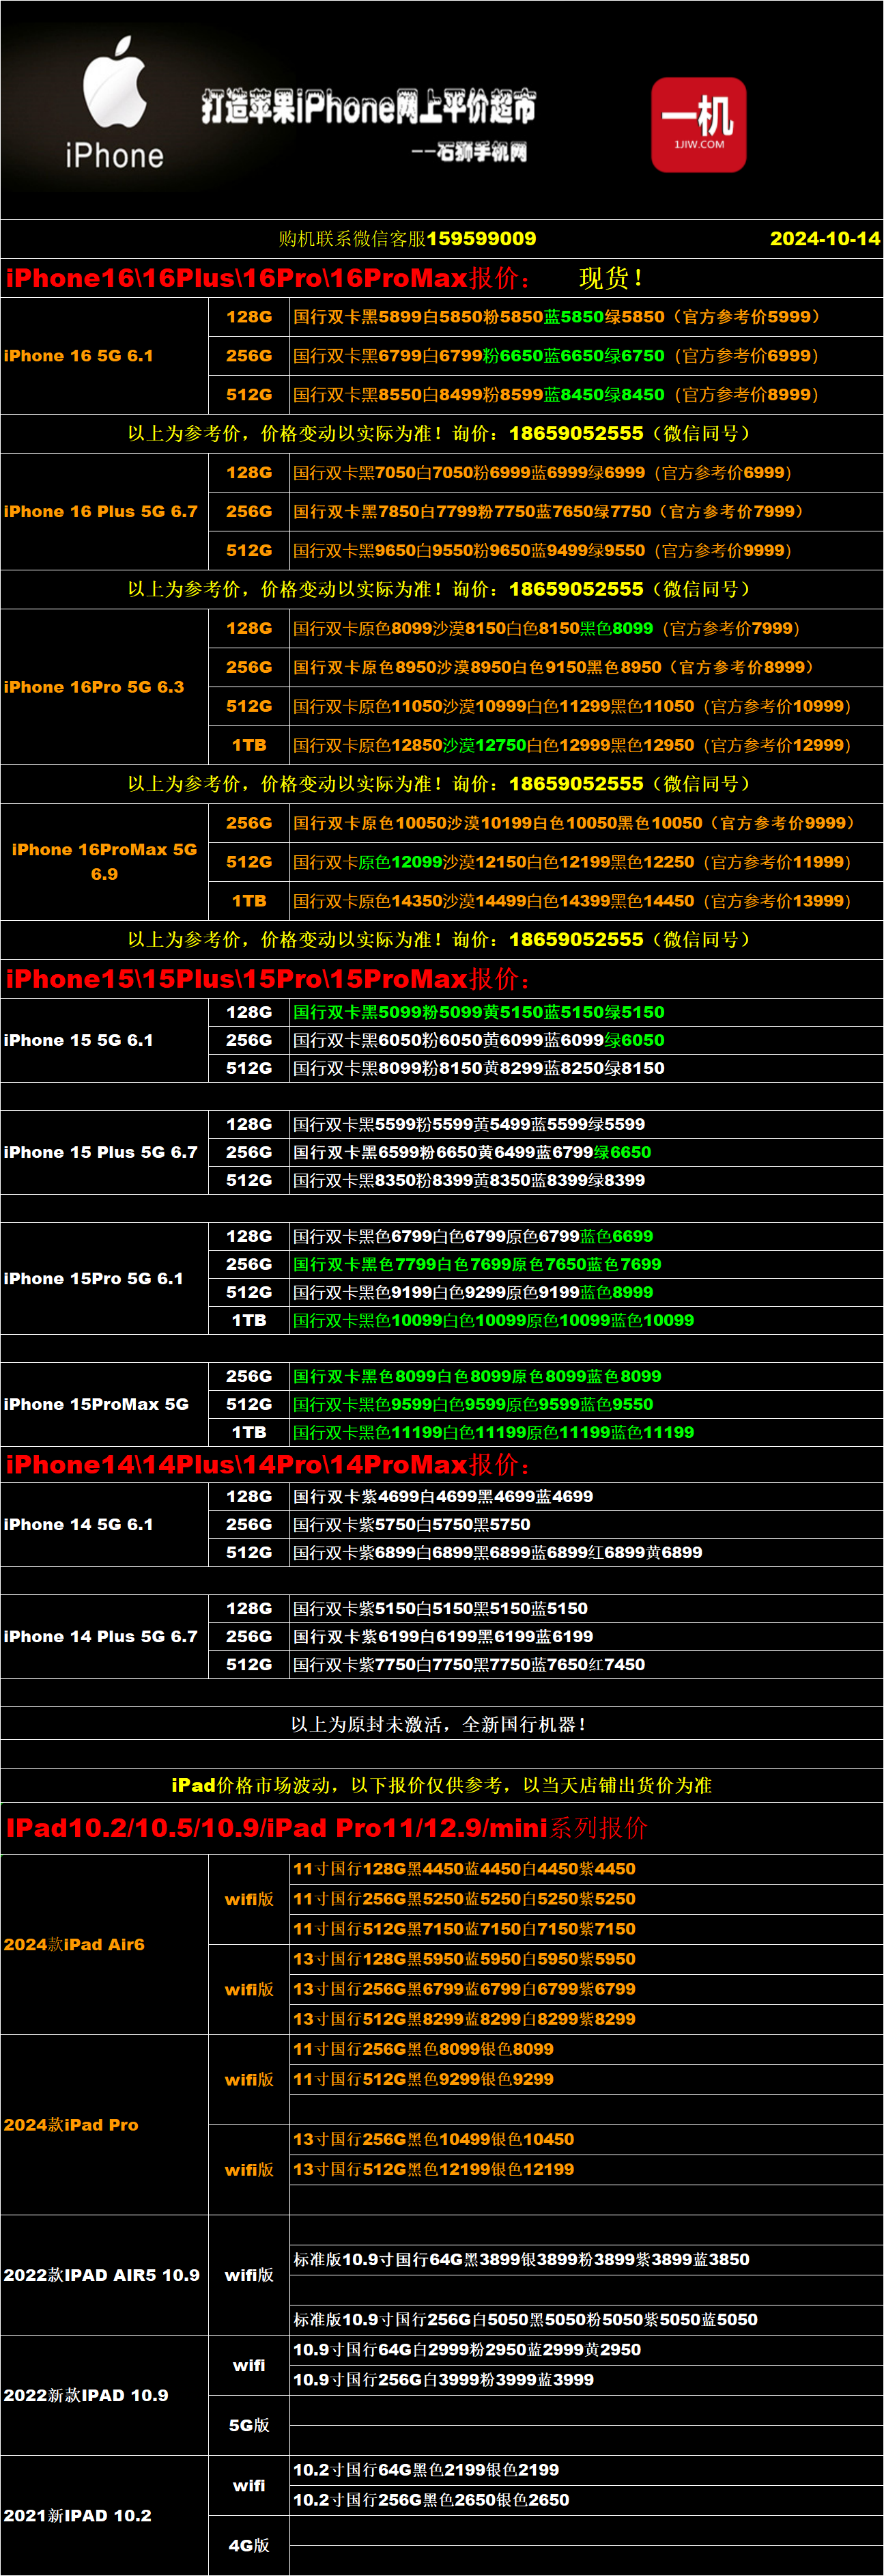Click the 4G版 cell
This screenshot has height=2576, width=884.
tap(248, 2545)
